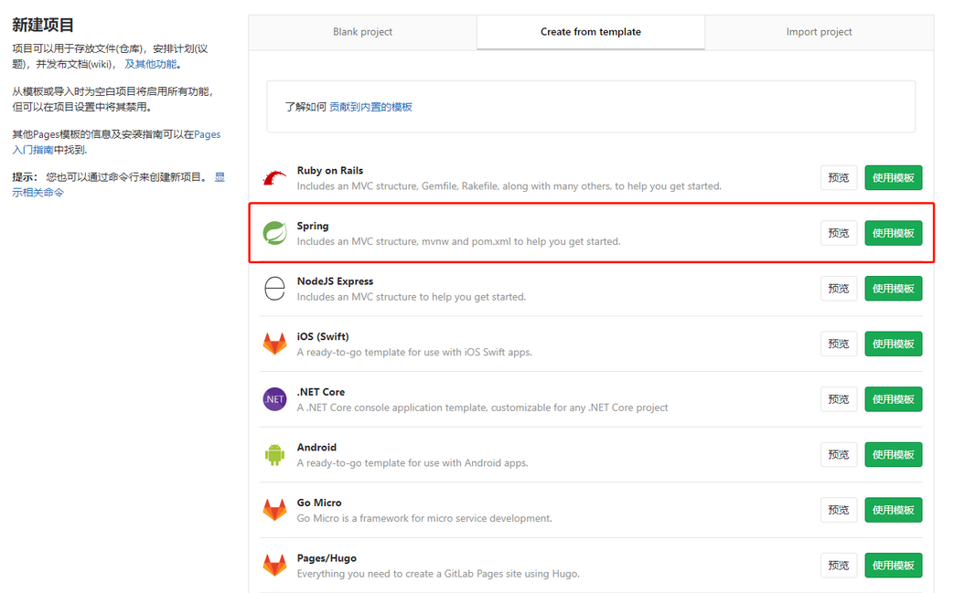The image size is (954, 593).
Task: Click the Spring description mentioning pom.xml
Action: 459,241
